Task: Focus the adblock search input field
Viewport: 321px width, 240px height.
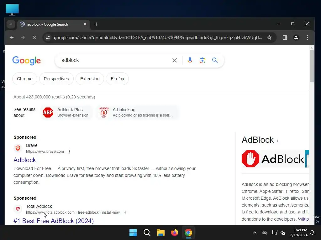Action: click(115, 60)
